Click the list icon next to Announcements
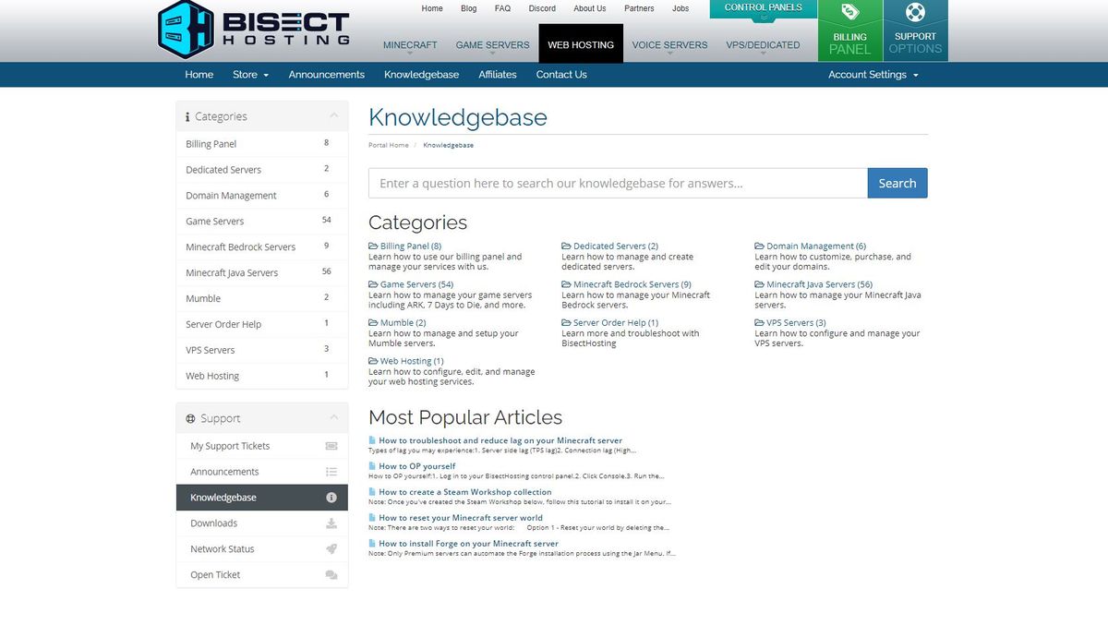The image size is (1108, 625). click(x=331, y=471)
